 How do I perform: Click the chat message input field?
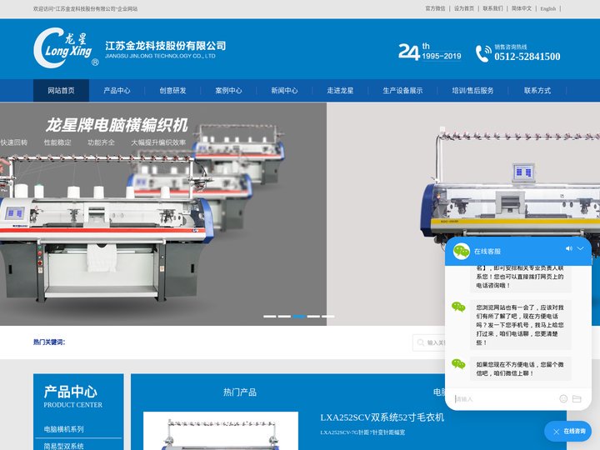tap(505, 399)
